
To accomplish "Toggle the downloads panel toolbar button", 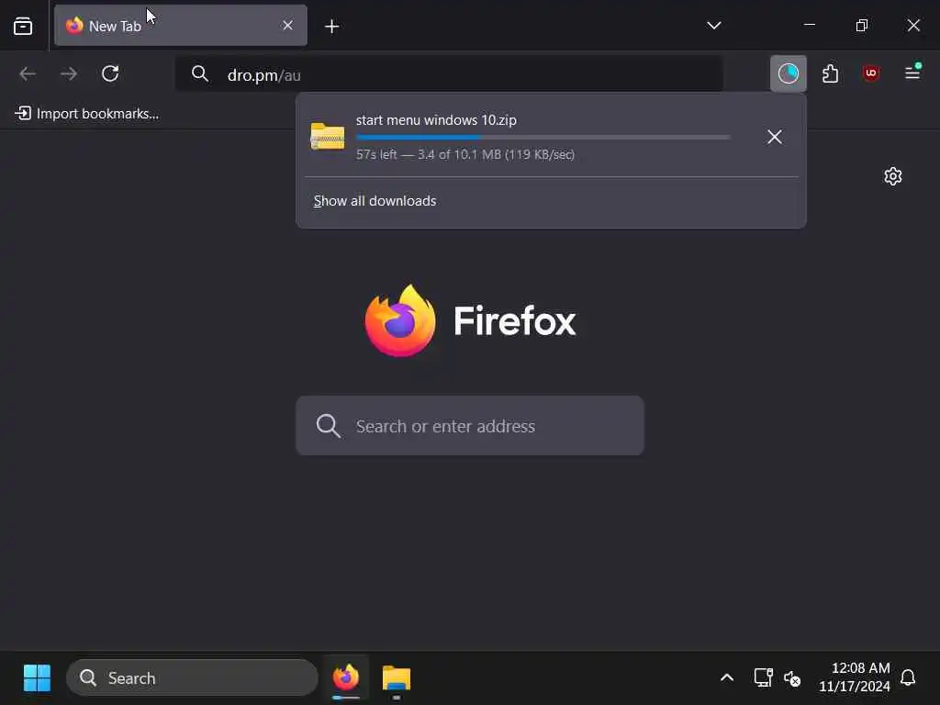I will tap(788, 73).
